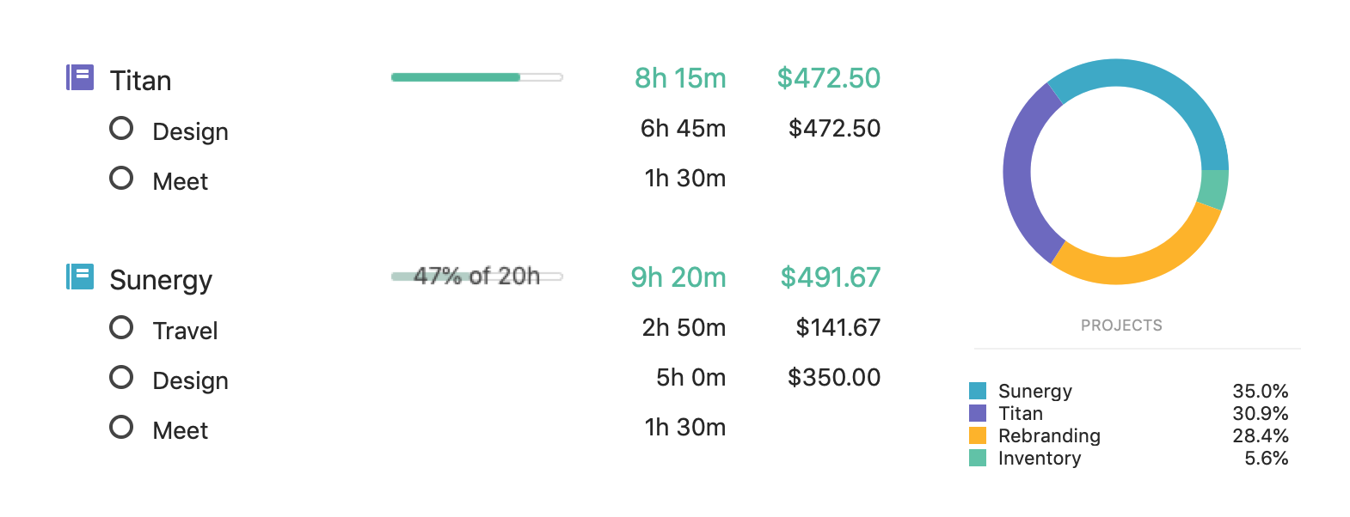1350x517 pixels.
Task: Select the Travel task label under Sunergy
Action: [x=185, y=331]
